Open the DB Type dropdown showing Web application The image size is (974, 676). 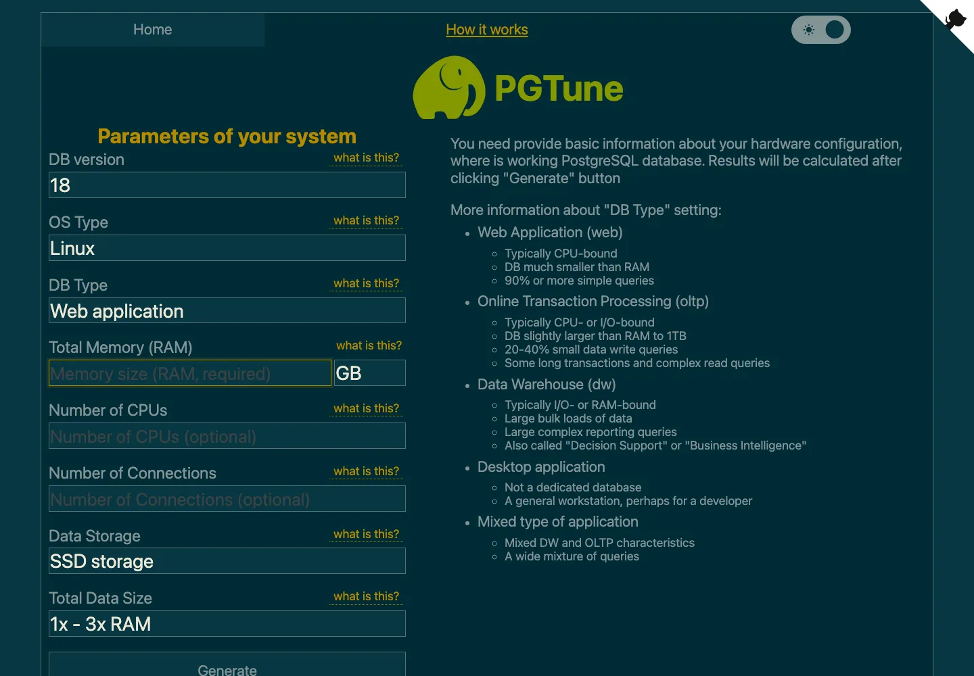pos(227,311)
